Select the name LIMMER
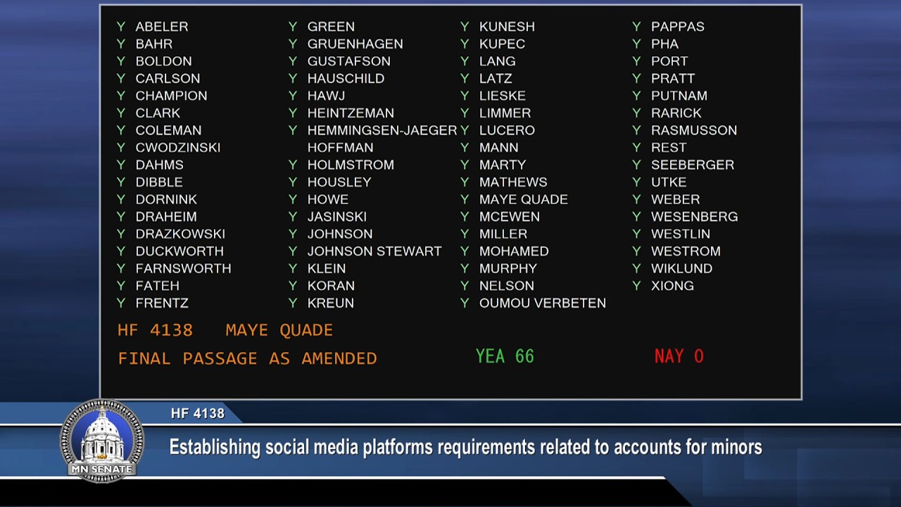This screenshot has height=507, width=901. (505, 113)
